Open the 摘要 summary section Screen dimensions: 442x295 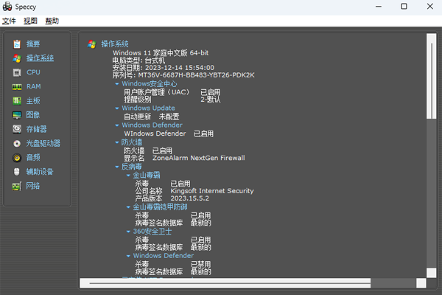pos(33,44)
